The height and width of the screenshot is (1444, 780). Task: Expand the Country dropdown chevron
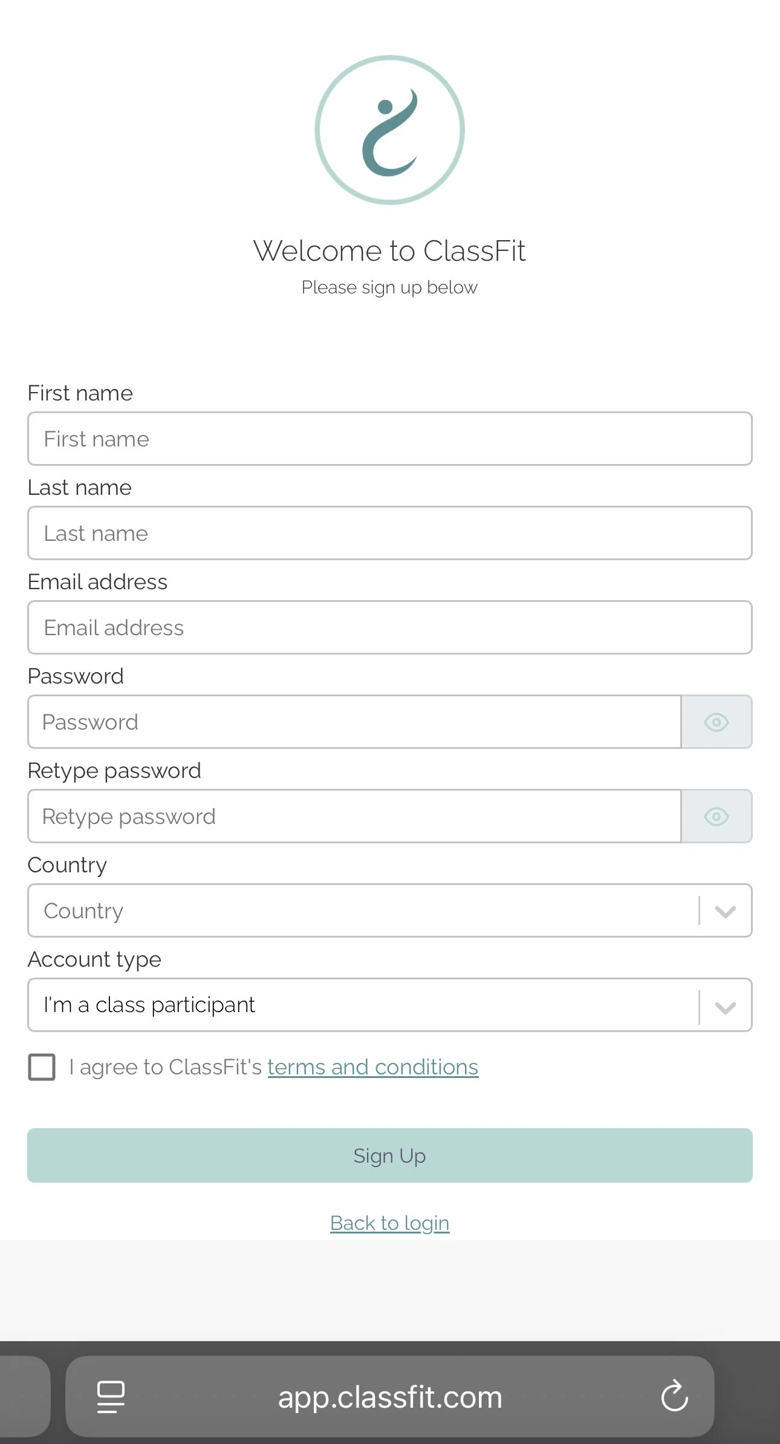tap(725, 911)
